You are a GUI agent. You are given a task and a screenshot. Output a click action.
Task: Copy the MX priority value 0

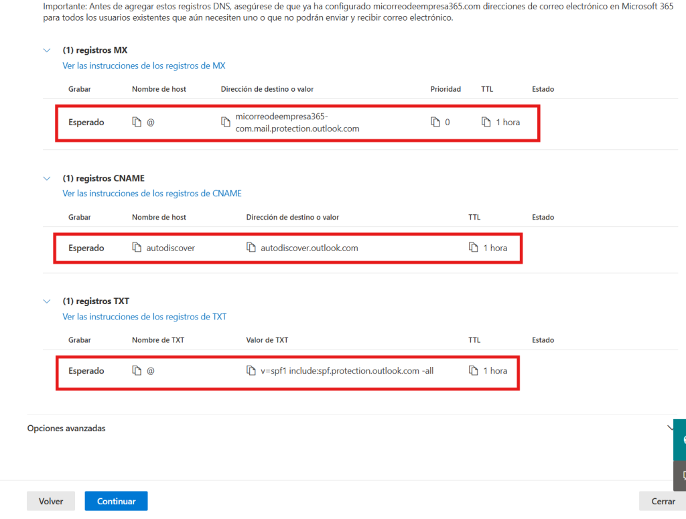[x=435, y=123]
